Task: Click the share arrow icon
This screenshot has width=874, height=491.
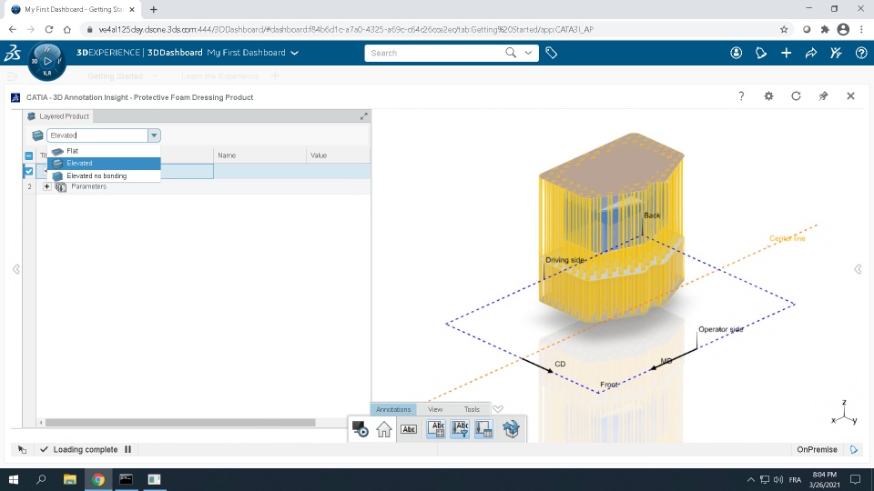Action: [811, 53]
